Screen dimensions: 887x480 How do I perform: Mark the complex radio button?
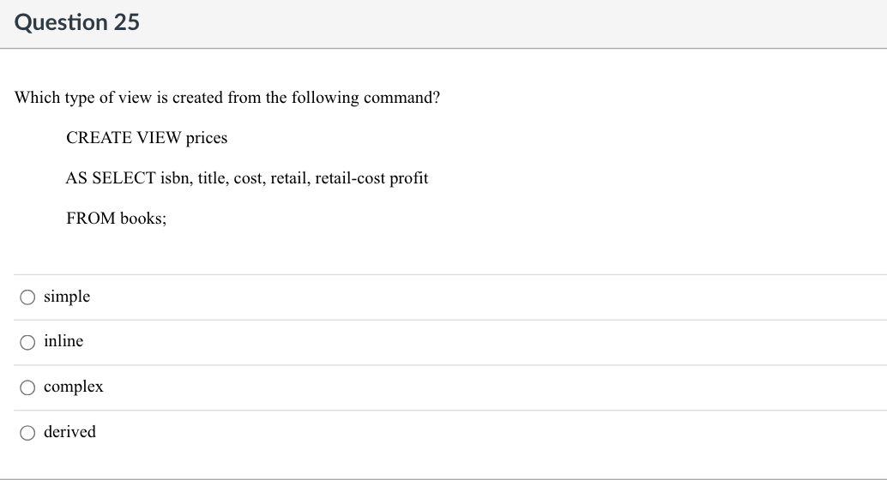click(28, 387)
